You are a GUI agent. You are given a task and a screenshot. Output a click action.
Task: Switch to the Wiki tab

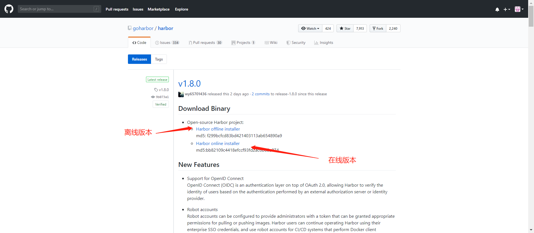[x=271, y=42]
